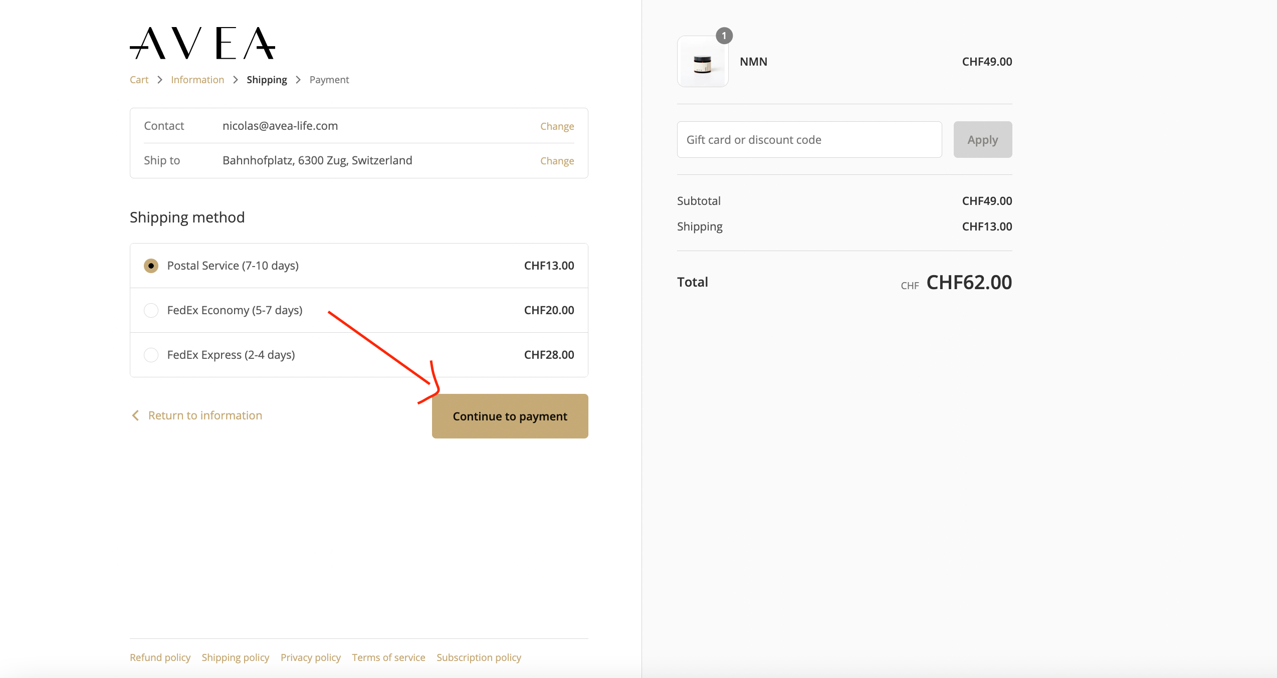Image resolution: width=1277 pixels, height=678 pixels.
Task: Open Refund policy
Action: click(x=160, y=657)
